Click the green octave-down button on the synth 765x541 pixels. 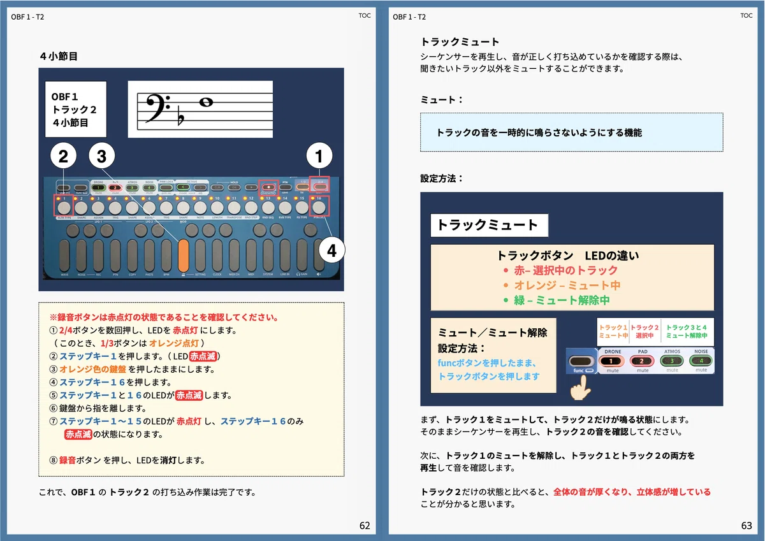pyautogui.click(x=182, y=187)
